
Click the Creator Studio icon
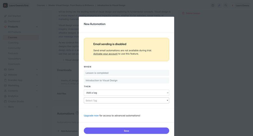[x=5, y=101]
